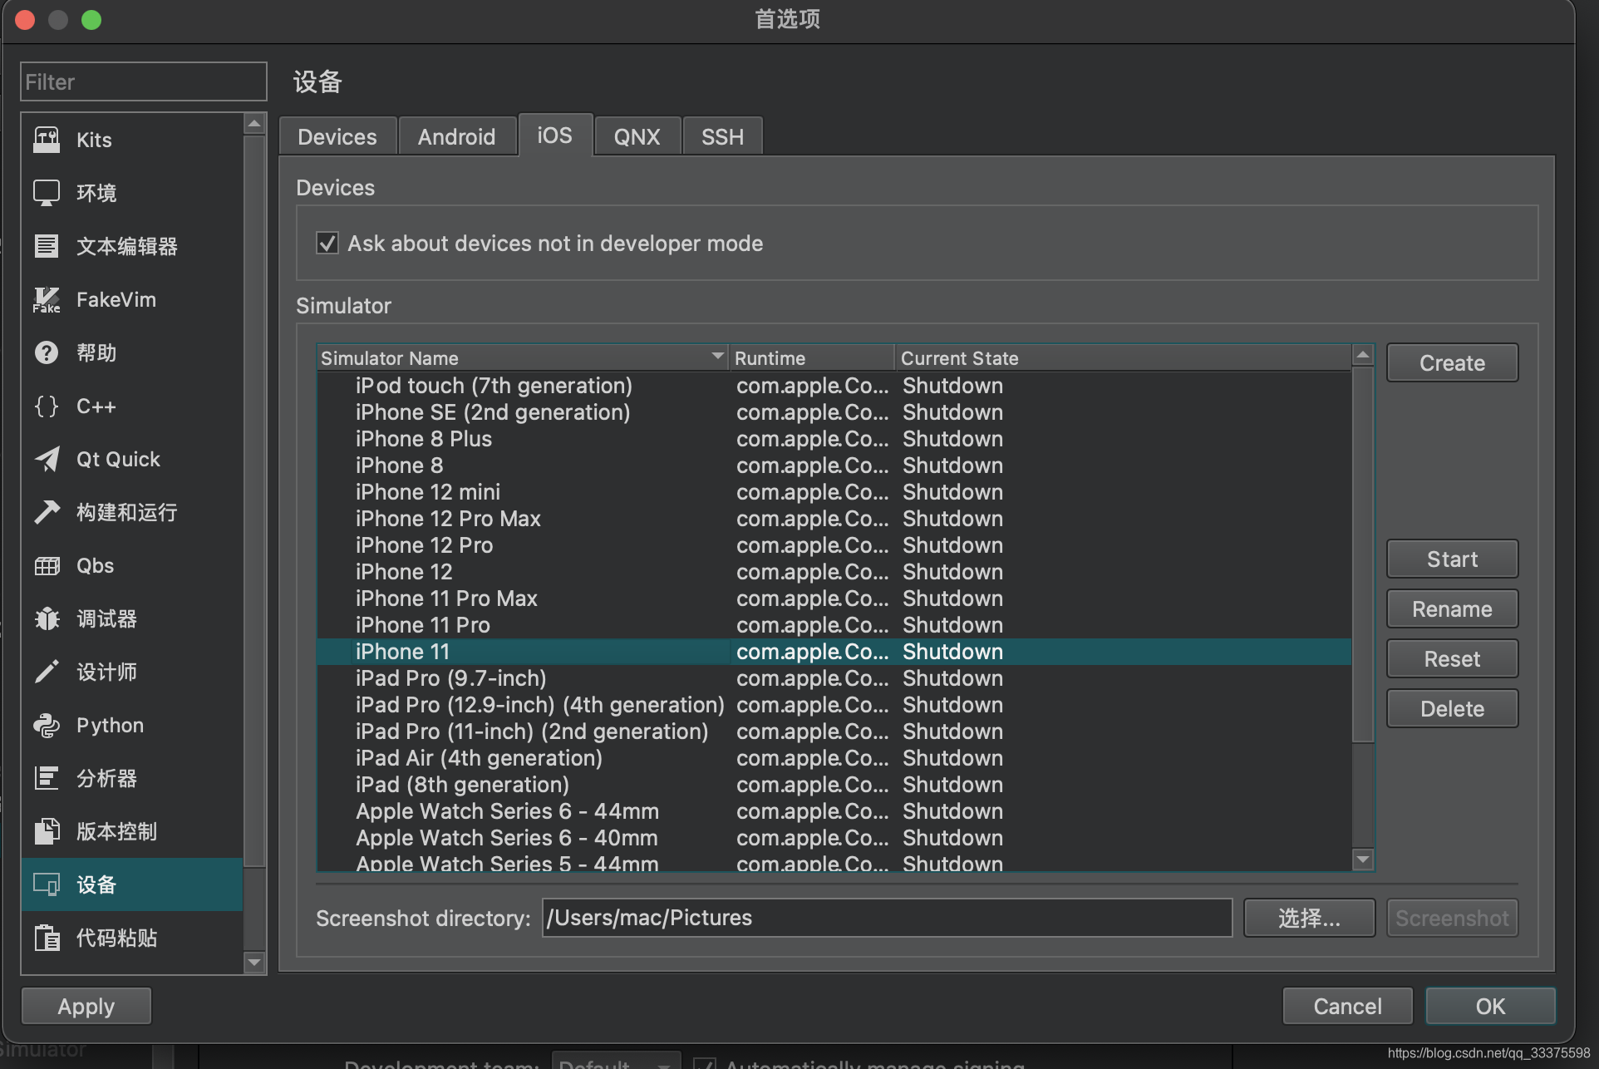Open the 代码粘贴 clipboard icon
The image size is (1599, 1069).
(47, 938)
